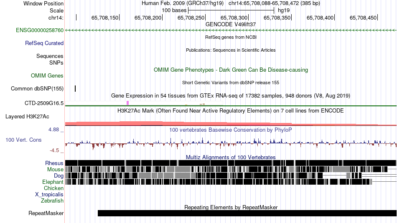The height and width of the screenshot is (223, 397).
Task: Click the black RepeatMasker element bar
Action: (247, 213)
